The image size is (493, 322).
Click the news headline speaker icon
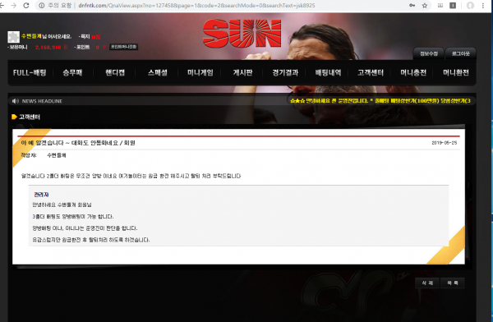pos(15,101)
